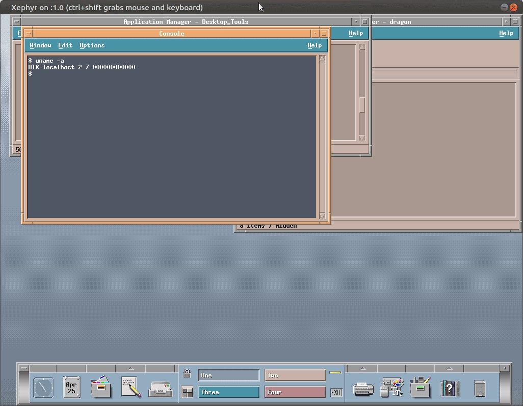Open the Options menu in Console
The width and height of the screenshot is (523, 406).
click(92, 45)
